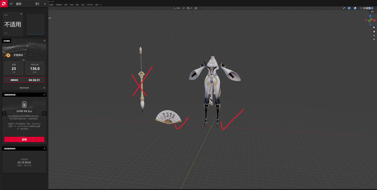Open the overlays options dropdown arrow
377x190 pixels.
(358, 8)
